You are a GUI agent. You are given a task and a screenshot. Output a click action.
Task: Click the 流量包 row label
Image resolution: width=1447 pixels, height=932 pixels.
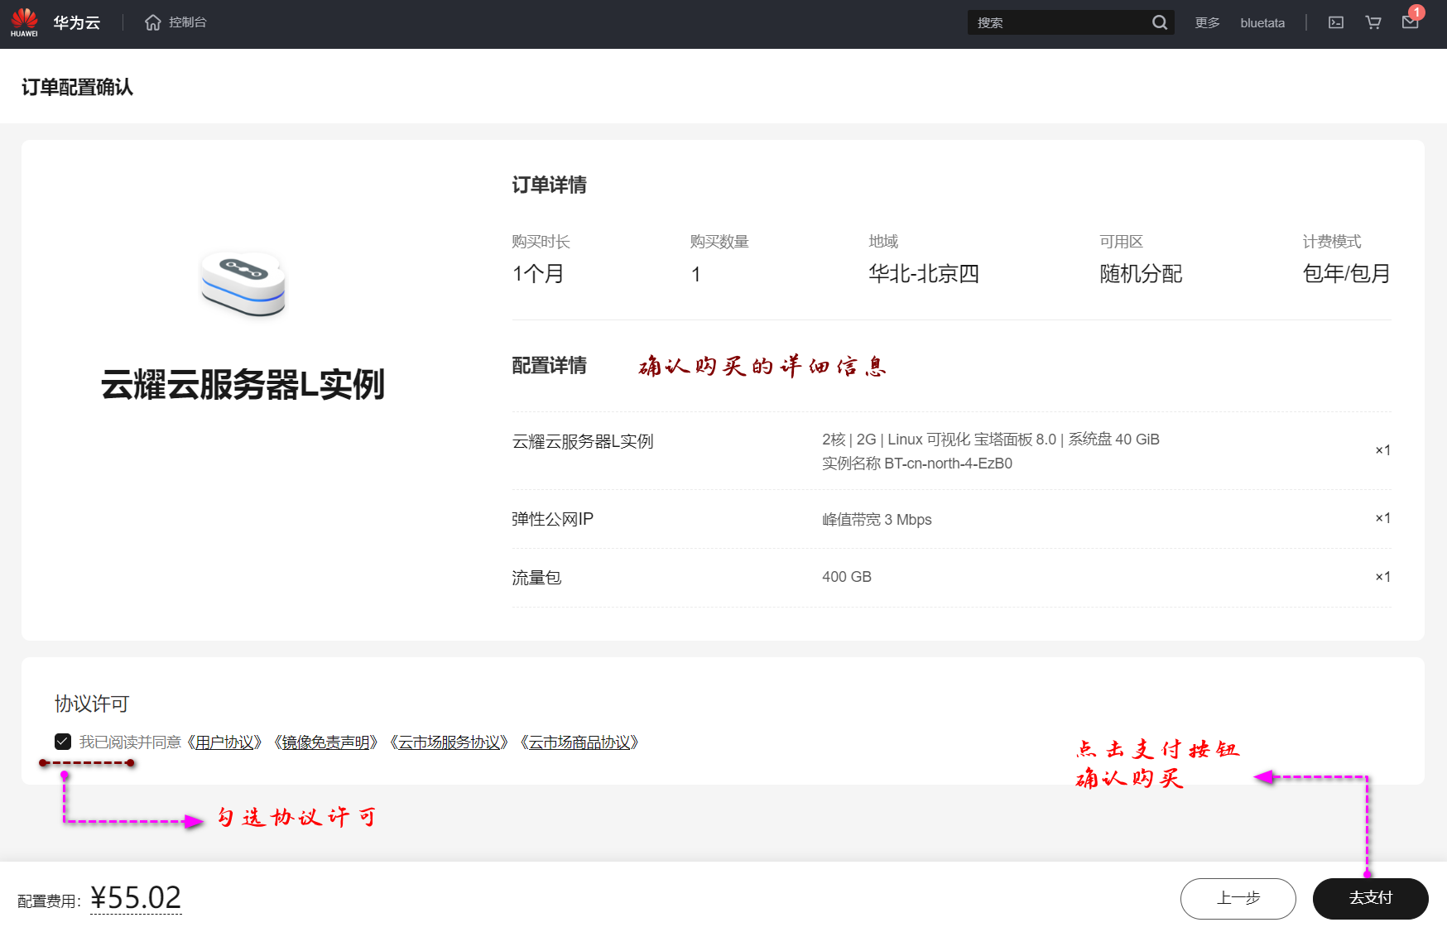[536, 578]
